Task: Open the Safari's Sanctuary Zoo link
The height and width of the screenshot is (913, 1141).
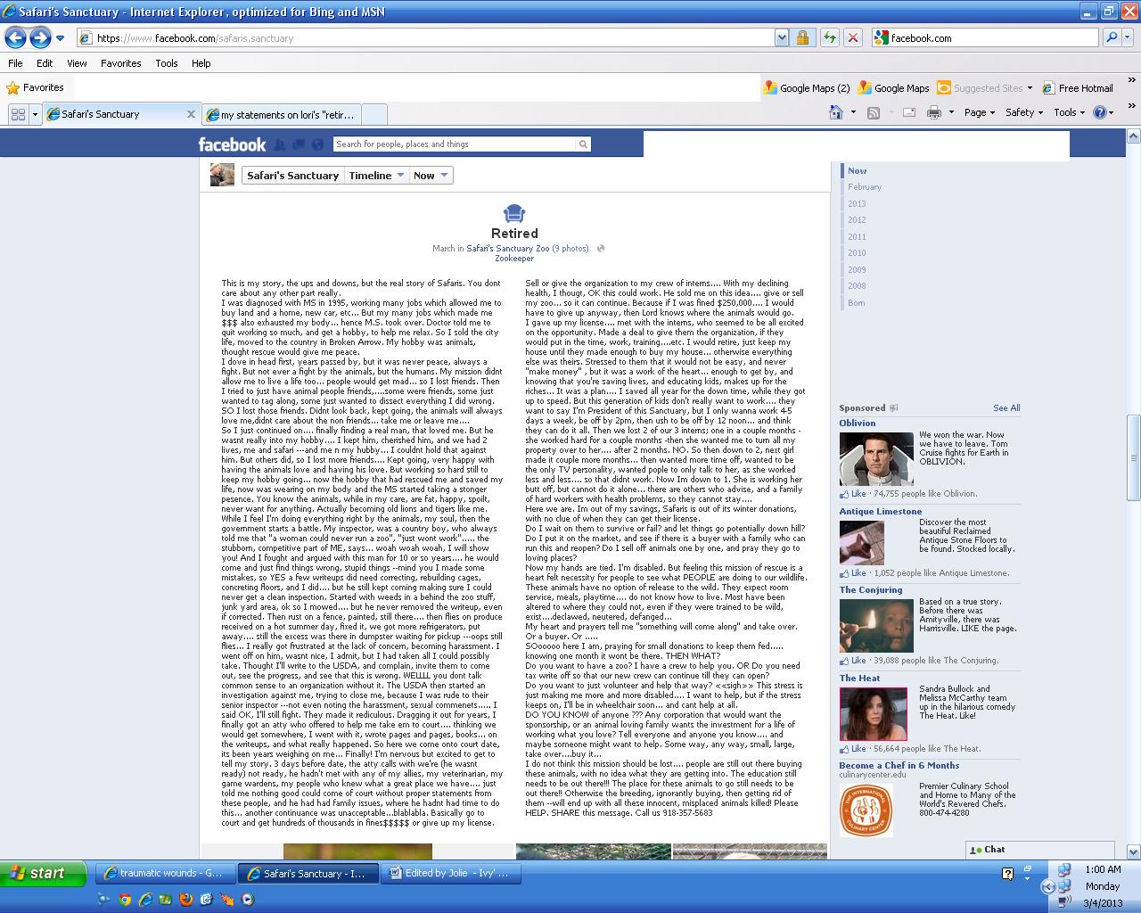Action: [x=507, y=249]
